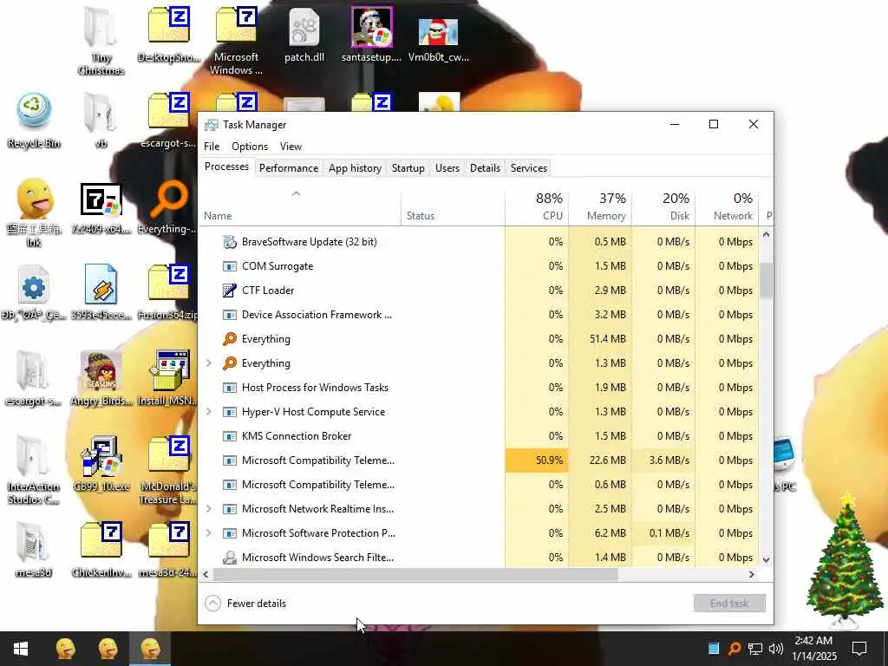The width and height of the screenshot is (888, 666).
Task: Click the COM Surrogate process icon
Action: click(229, 266)
